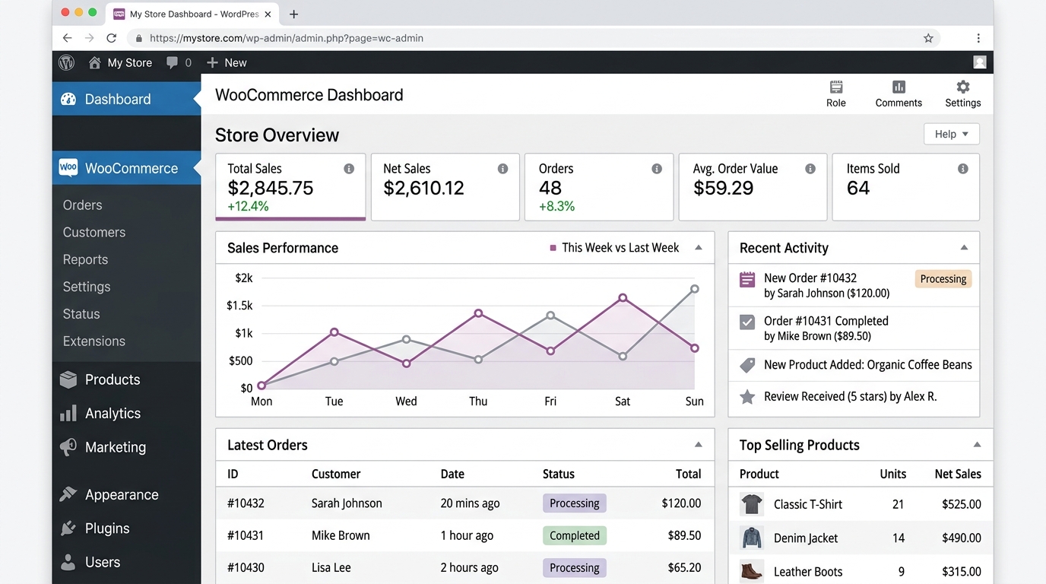Open Analytics from the sidebar icon
This screenshot has width=1046, height=584.
click(68, 413)
